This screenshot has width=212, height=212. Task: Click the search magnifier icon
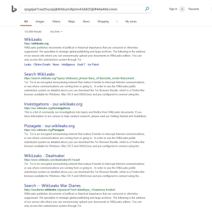coord(147,9)
